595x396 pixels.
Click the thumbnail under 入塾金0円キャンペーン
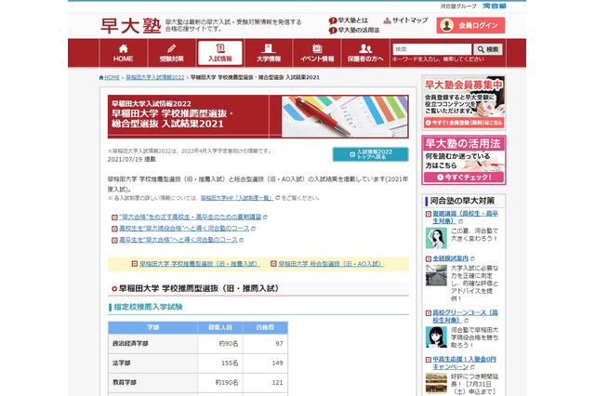(436, 384)
